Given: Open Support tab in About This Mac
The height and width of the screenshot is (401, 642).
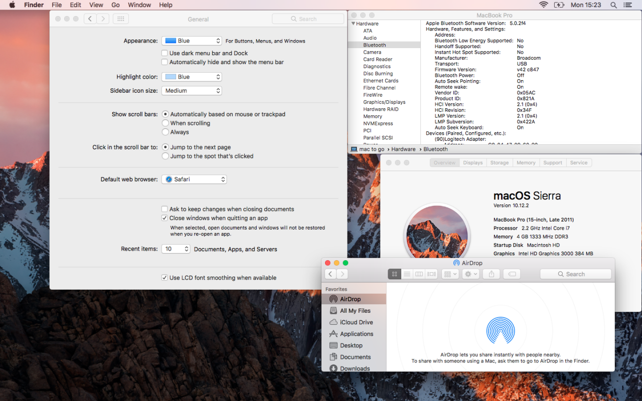Looking at the screenshot, I should (x=553, y=163).
